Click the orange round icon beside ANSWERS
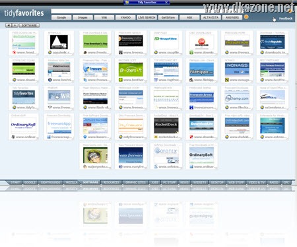Screen dimensions: 297x247 pos(246,17)
